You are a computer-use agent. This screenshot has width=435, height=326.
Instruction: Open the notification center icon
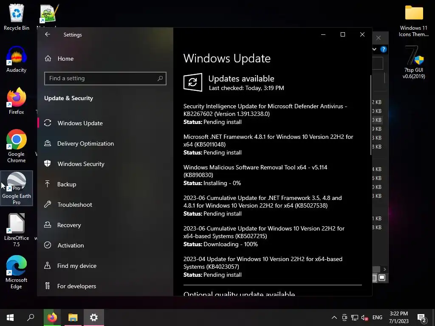422,318
